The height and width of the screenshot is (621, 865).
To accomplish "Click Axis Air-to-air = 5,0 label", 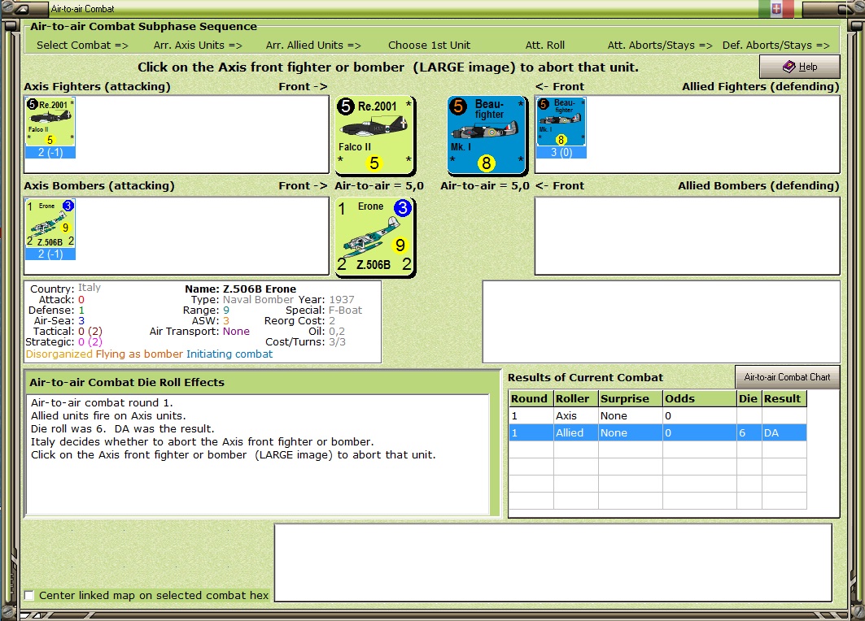I will click(379, 185).
